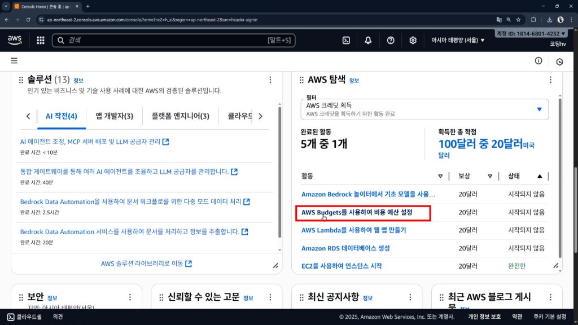This screenshot has height=325, width=578.
Task: Open the help question mark icon
Action: click(x=391, y=41)
